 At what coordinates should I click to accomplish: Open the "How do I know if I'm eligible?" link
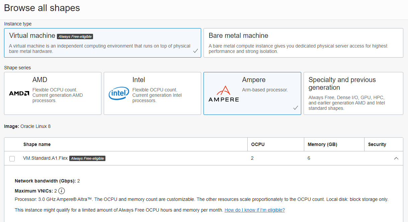(254, 210)
